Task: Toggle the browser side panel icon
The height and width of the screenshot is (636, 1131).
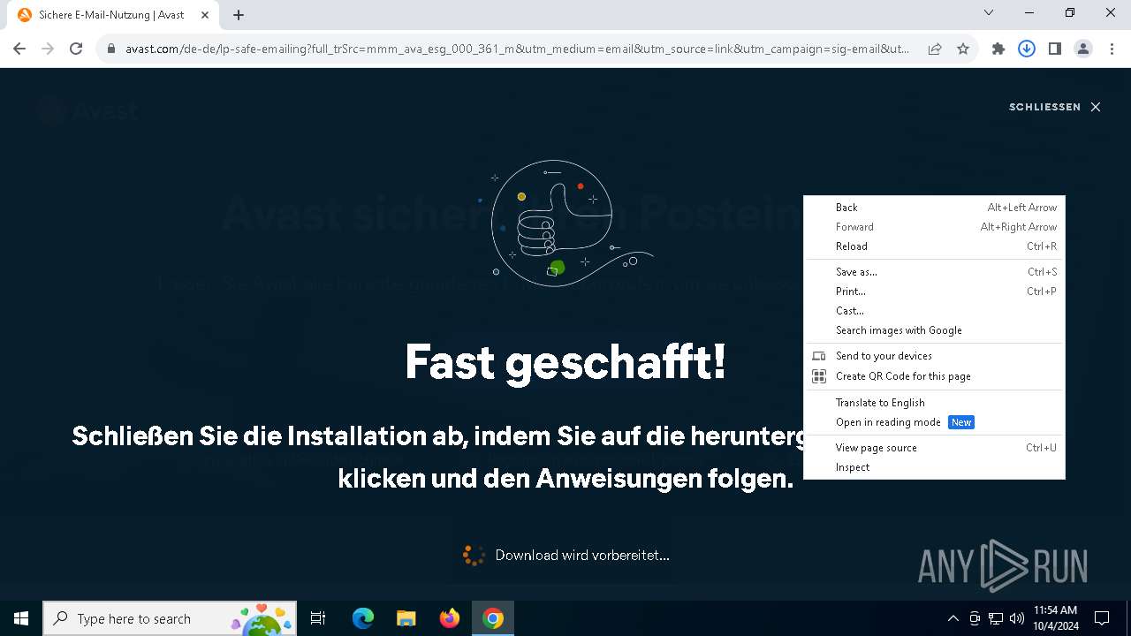Action: [x=1055, y=49]
